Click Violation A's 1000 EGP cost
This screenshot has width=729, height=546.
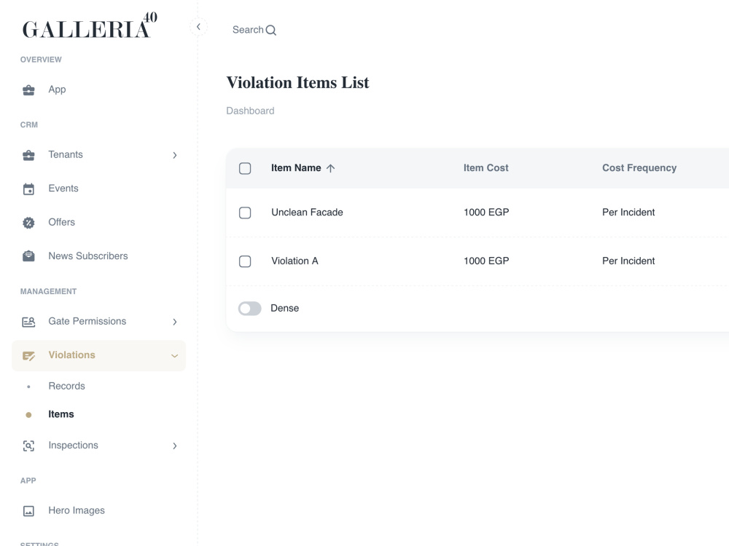(x=486, y=261)
